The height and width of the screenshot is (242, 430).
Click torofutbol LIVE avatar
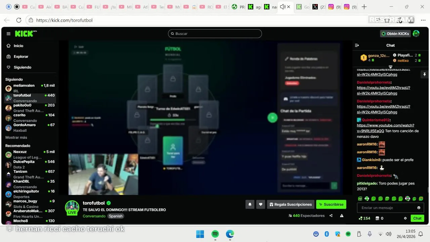(72, 208)
